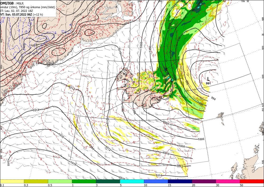Click the italic '994' isobar label

pyautogui.click(x=213, y=99)
